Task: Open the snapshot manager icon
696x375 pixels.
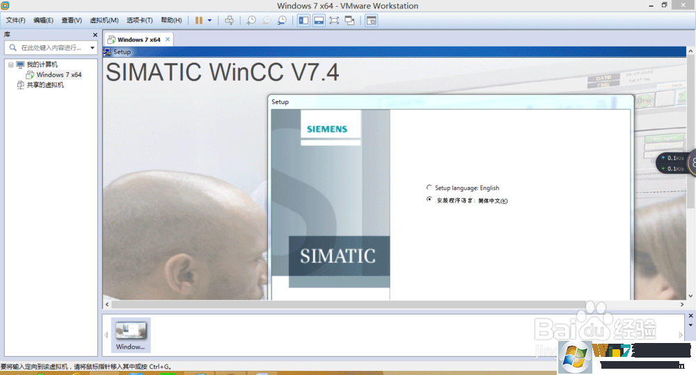Action: [282, 21]
